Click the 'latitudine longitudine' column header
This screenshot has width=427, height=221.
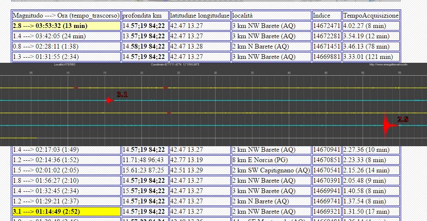coord(200,16)
